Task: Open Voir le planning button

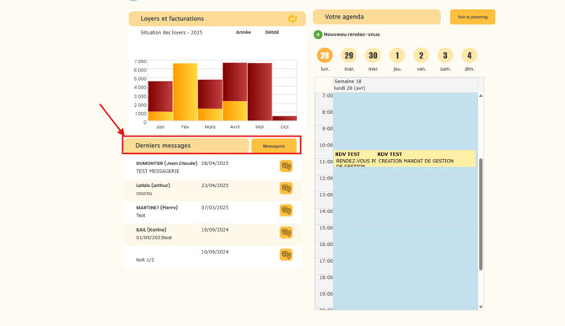Action: coord(472,17)
